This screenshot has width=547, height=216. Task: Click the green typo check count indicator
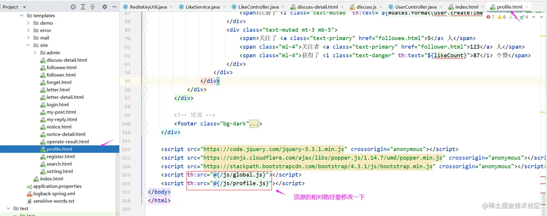pyautogui.click(x=523, y=17)
